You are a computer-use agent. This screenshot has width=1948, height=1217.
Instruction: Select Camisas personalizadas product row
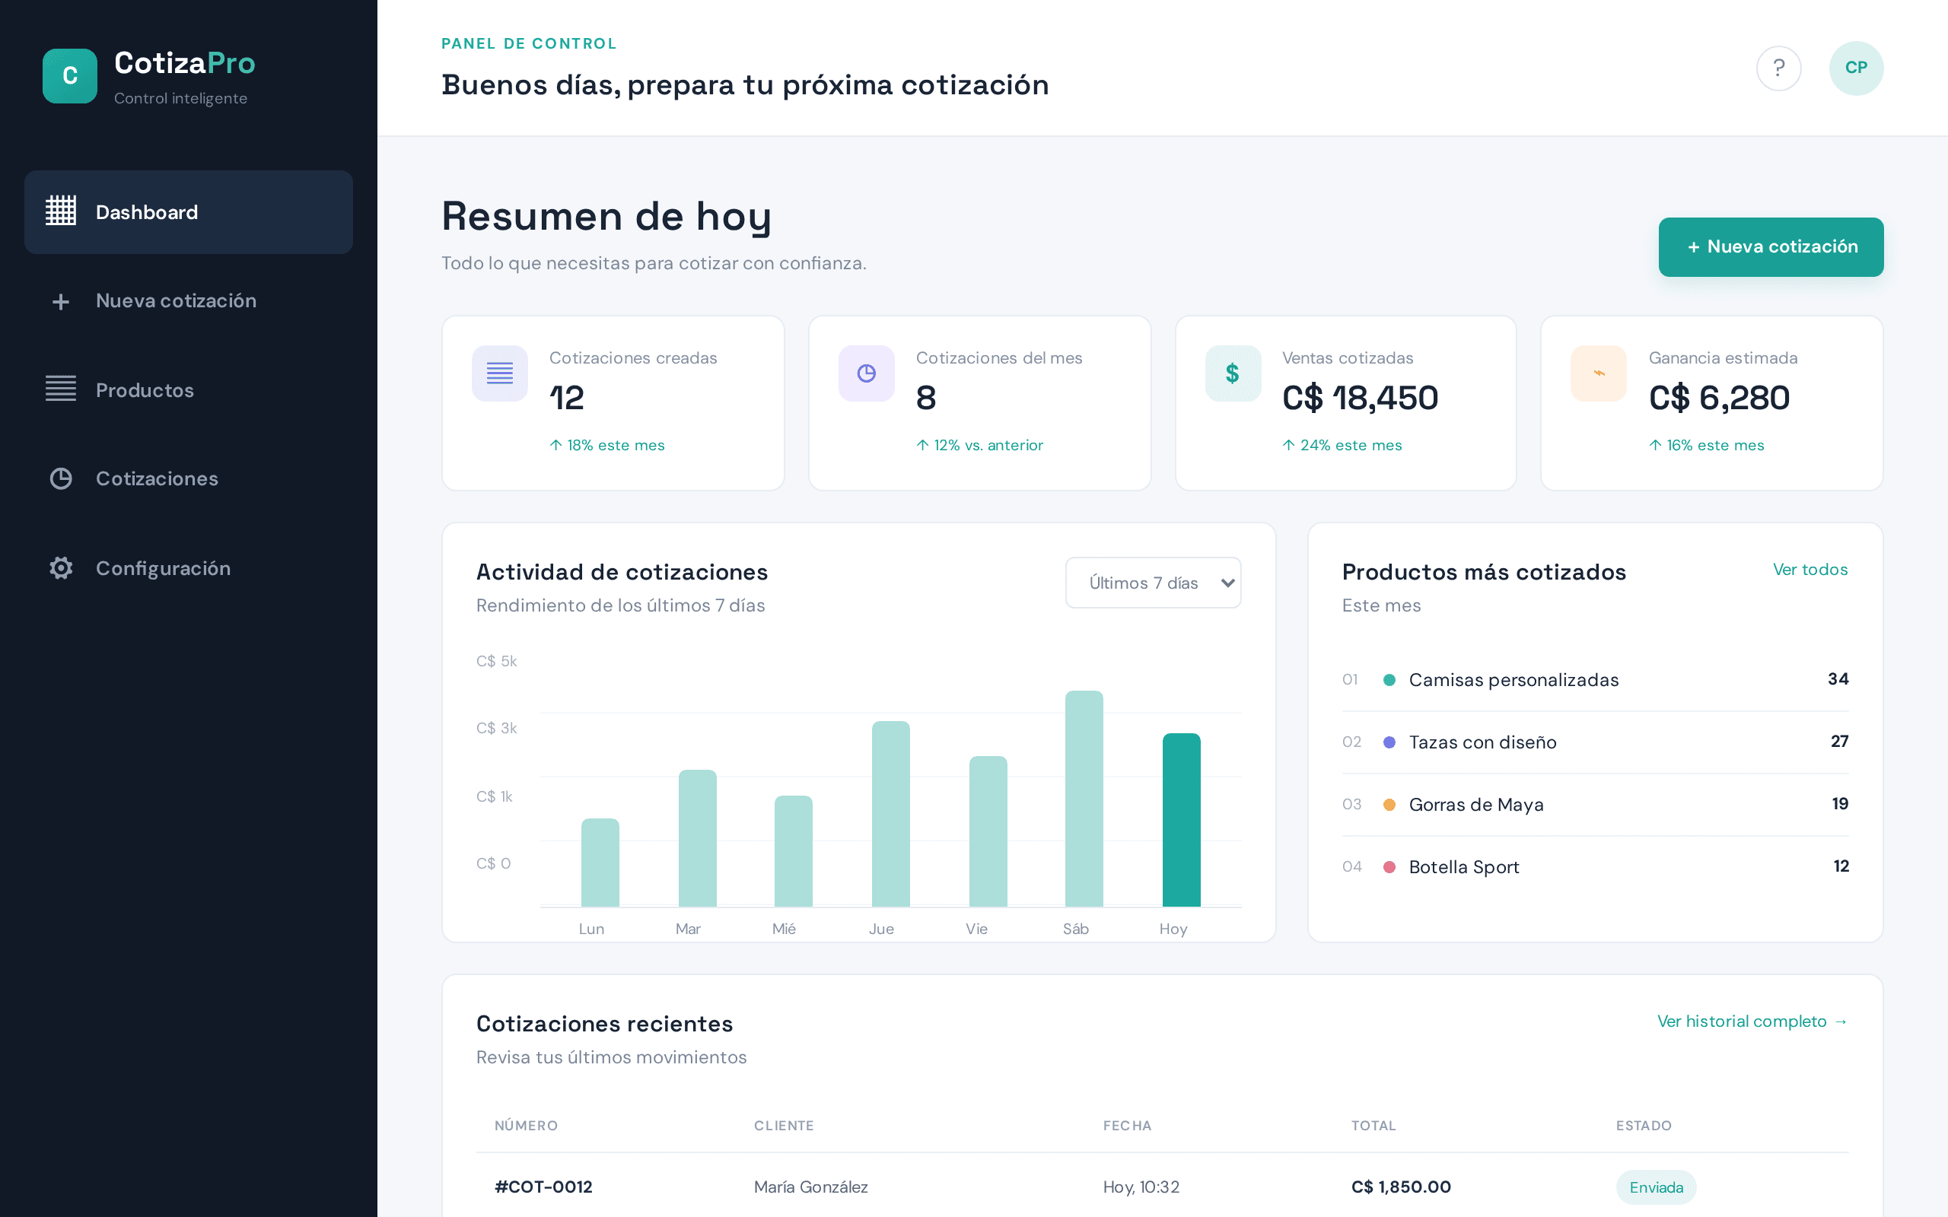[1595, 680]
